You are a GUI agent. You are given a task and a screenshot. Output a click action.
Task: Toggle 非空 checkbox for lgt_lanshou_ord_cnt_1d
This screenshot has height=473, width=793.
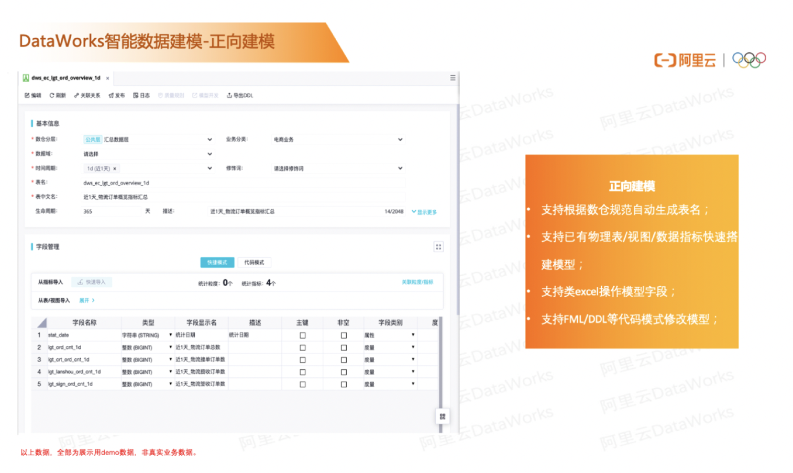[x=344, y=372]
